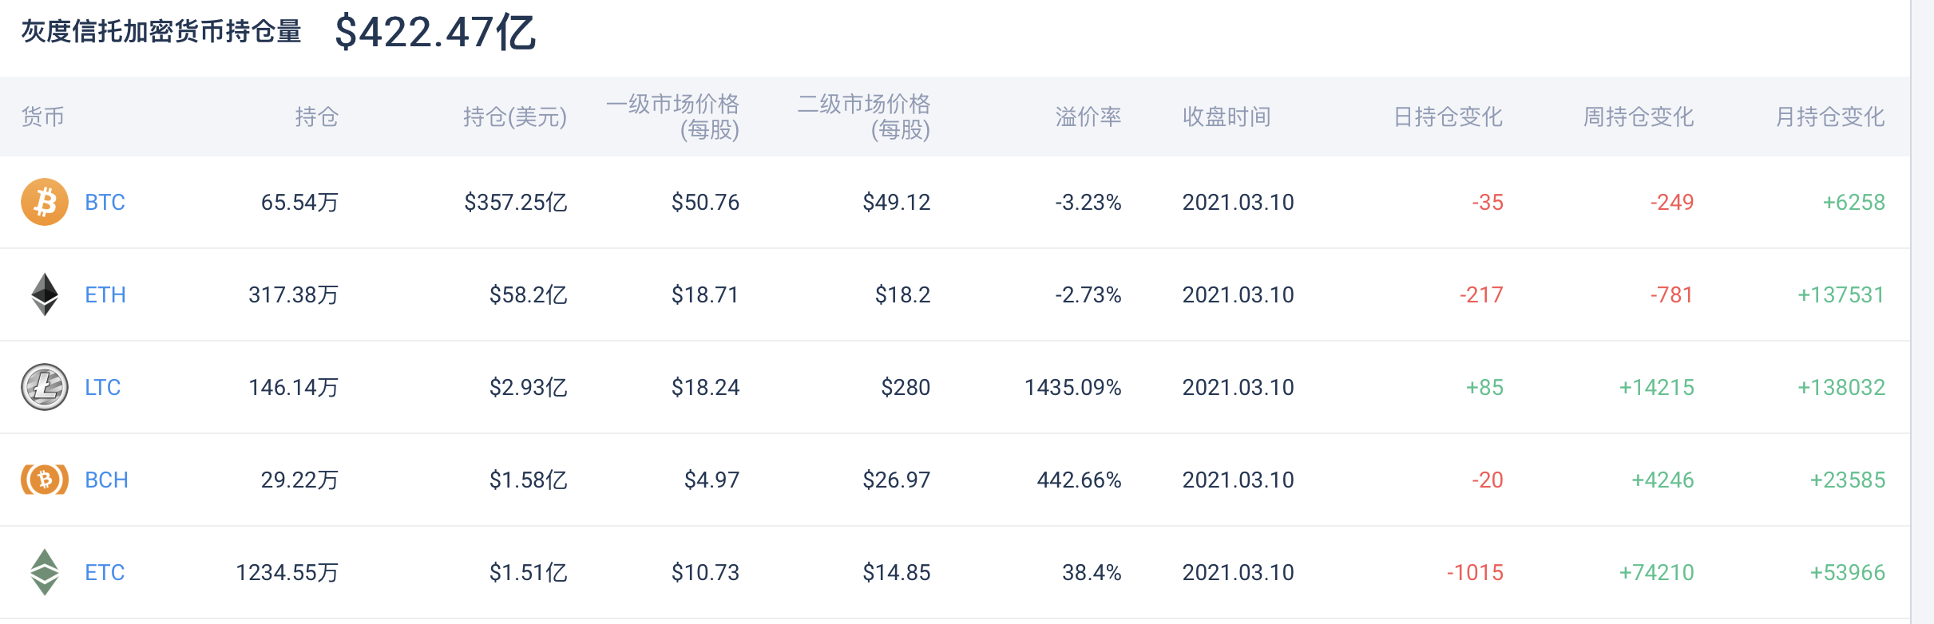Click the Bitcoin Cash logo icon

click(44, 480)
